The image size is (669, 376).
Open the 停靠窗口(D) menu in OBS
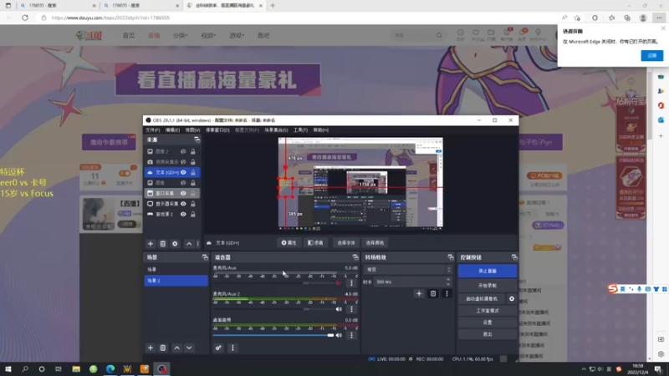217,130
